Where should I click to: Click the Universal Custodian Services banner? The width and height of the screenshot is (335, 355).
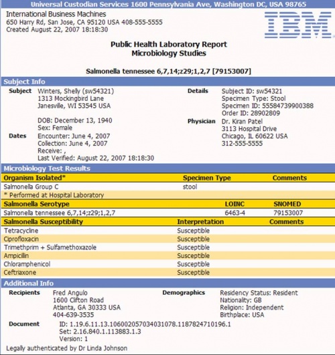(168, 4)
